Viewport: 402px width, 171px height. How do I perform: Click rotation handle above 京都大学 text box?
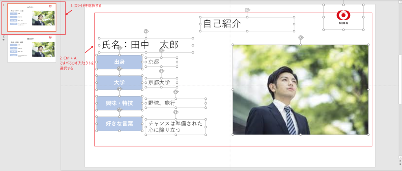click(161, 71)
